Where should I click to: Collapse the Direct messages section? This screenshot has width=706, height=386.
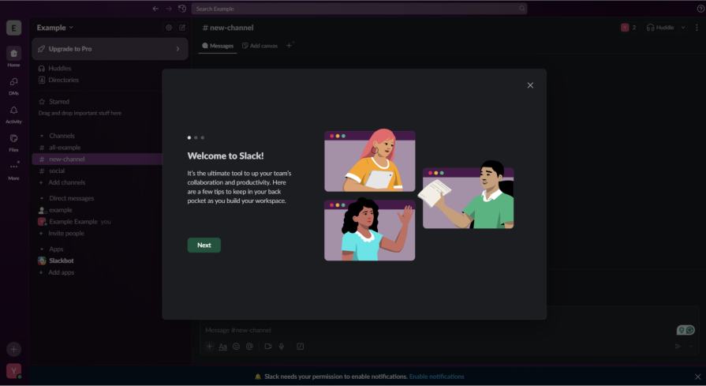42,198
